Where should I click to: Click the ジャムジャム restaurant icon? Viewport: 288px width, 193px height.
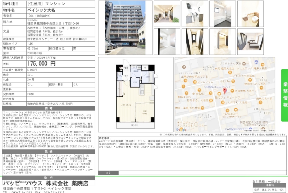[194, 82]
